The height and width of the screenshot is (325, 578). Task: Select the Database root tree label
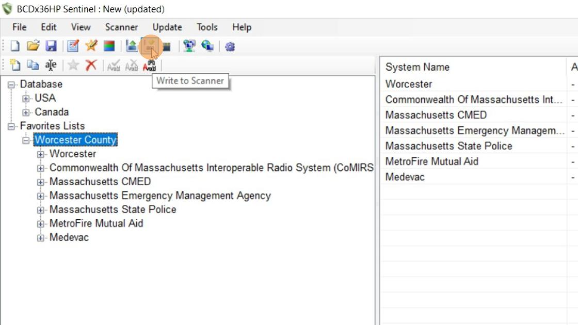click(41, 84)
